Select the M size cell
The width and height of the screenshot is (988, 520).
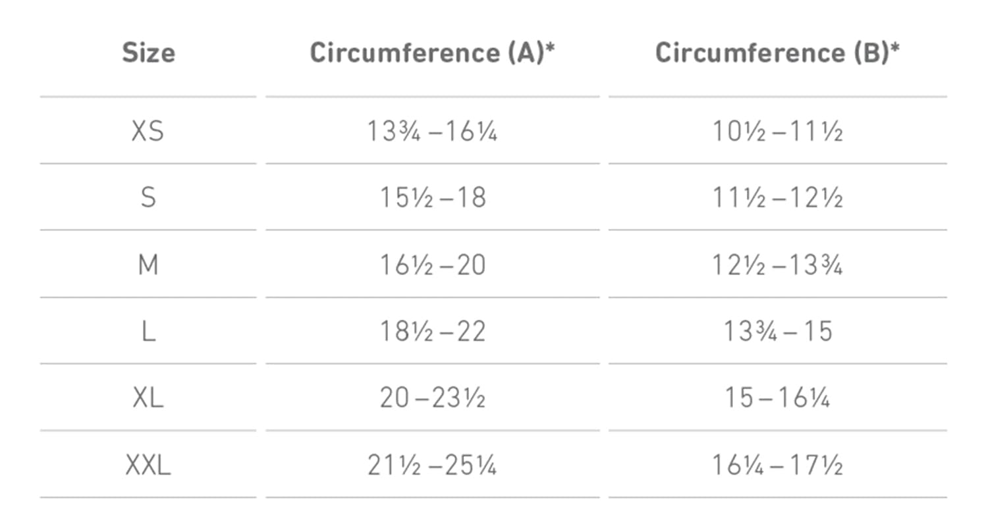148,265
